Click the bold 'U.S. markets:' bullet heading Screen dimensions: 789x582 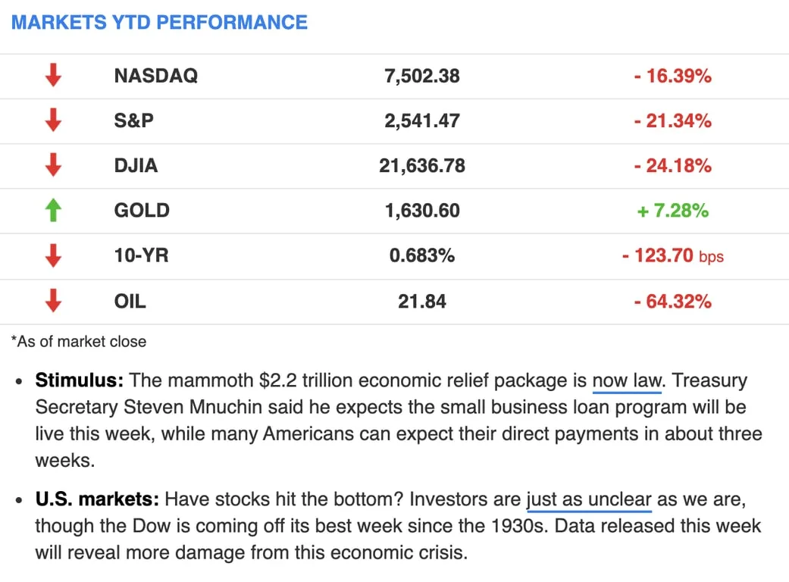[x=97, y=499]
